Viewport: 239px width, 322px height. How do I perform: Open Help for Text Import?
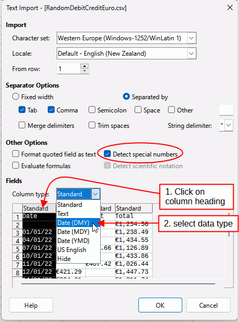point(31,305)
